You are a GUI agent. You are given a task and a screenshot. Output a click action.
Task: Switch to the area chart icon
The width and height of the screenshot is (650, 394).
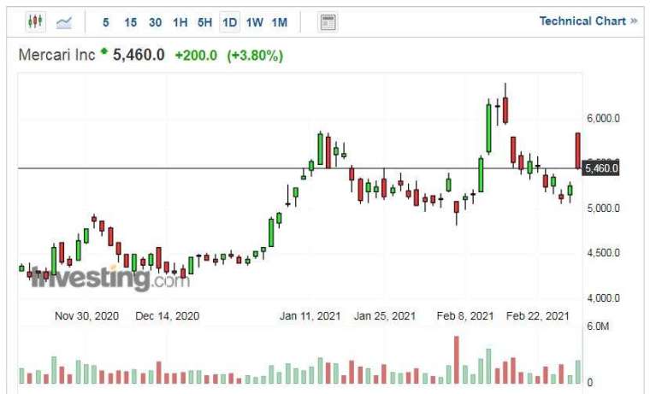[x=64, y=22]
